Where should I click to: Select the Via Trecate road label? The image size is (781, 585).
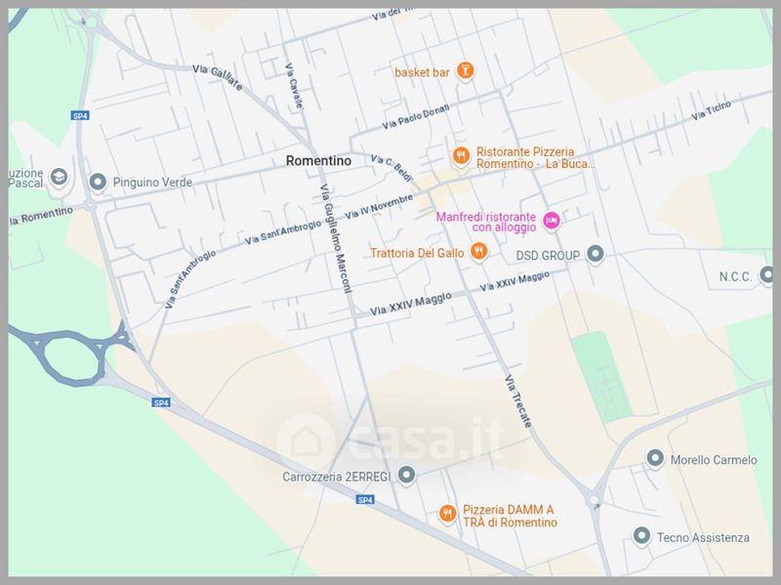click(x=518, y=401)
